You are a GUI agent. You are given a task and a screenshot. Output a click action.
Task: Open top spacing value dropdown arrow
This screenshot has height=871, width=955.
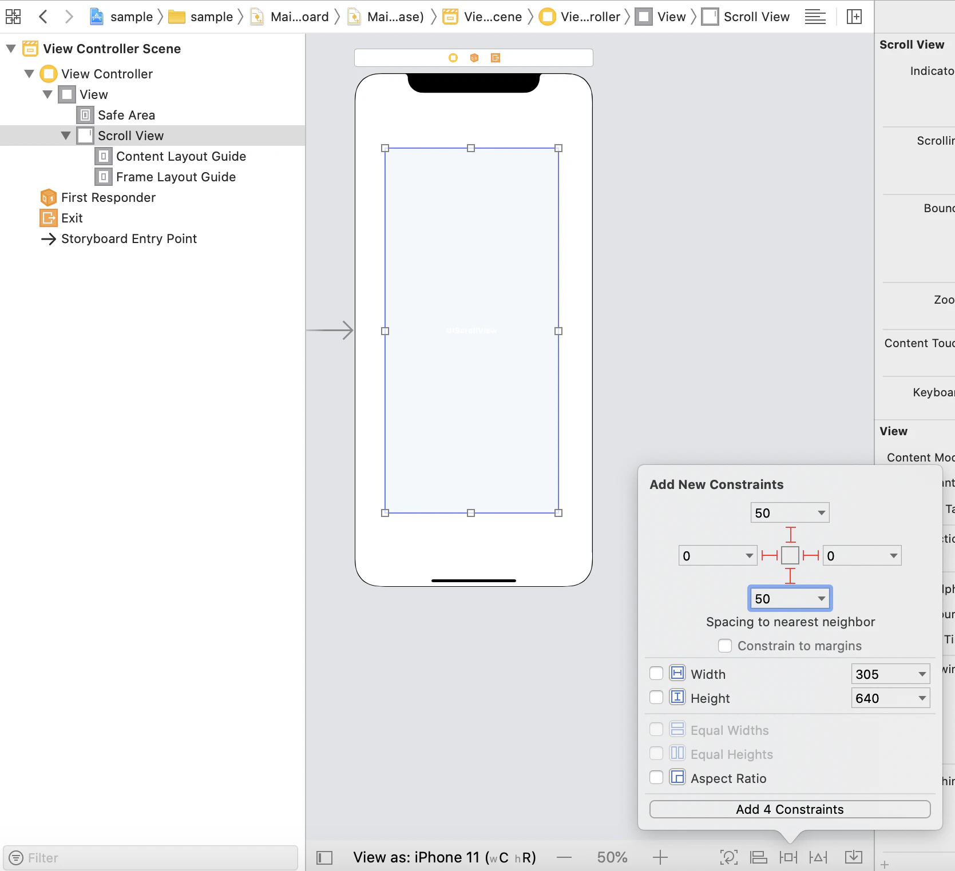coord(821,513)
